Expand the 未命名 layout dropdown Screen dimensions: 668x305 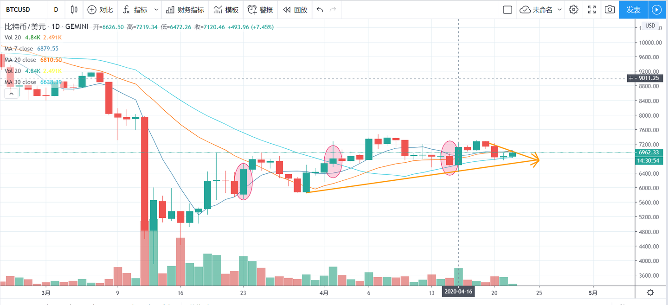coord(559,10)
